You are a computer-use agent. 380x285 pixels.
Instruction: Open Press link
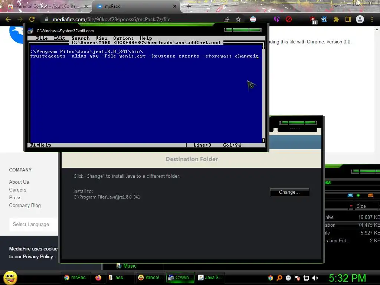[x=15, y=197]
